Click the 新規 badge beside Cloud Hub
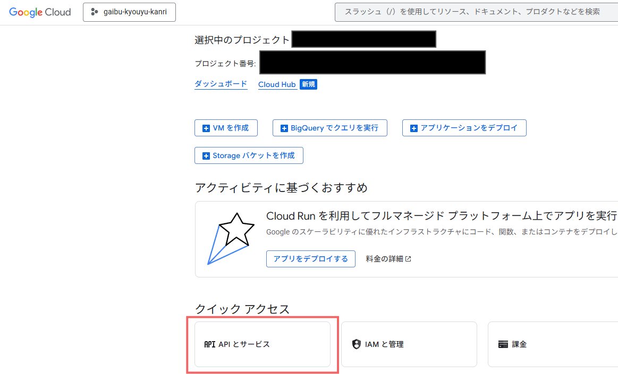The image size is (618, 374). click(x=308, y=84)
